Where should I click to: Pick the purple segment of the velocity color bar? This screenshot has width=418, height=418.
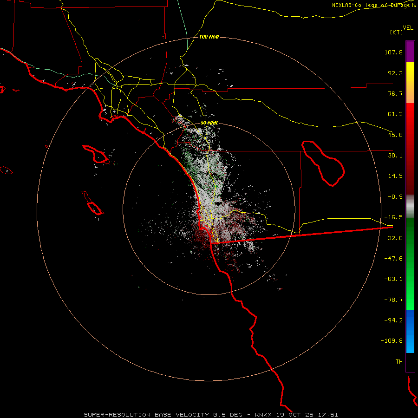tap(410, 52)
